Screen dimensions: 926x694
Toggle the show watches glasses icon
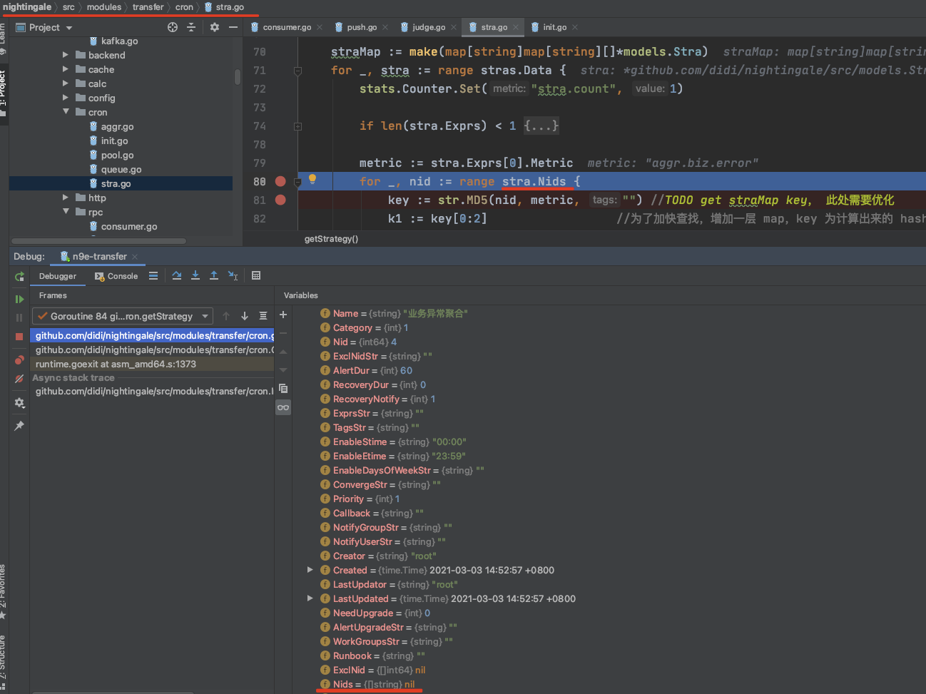pos(283,407)
